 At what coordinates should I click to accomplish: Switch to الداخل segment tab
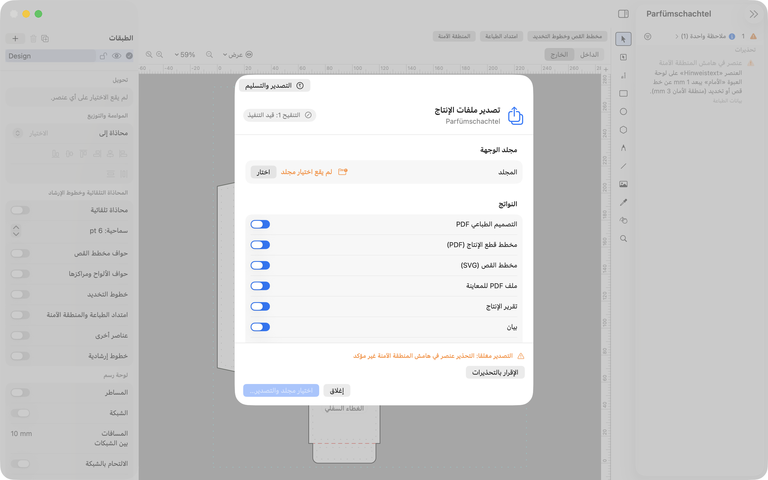coord(589,55)
